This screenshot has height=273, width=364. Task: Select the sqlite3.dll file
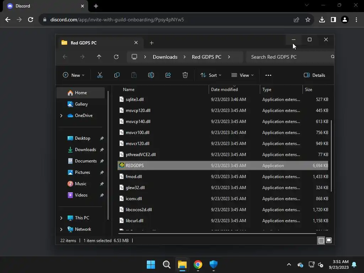coord(223,100)
